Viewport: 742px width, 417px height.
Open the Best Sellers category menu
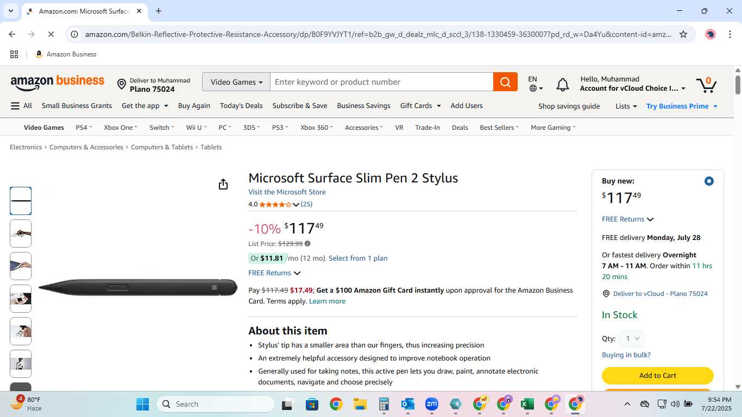click(499, 128)
